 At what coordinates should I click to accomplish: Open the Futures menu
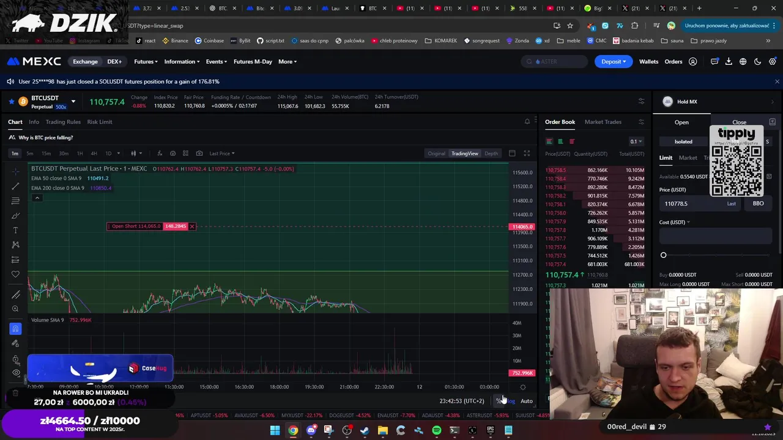tap(146, 61)
